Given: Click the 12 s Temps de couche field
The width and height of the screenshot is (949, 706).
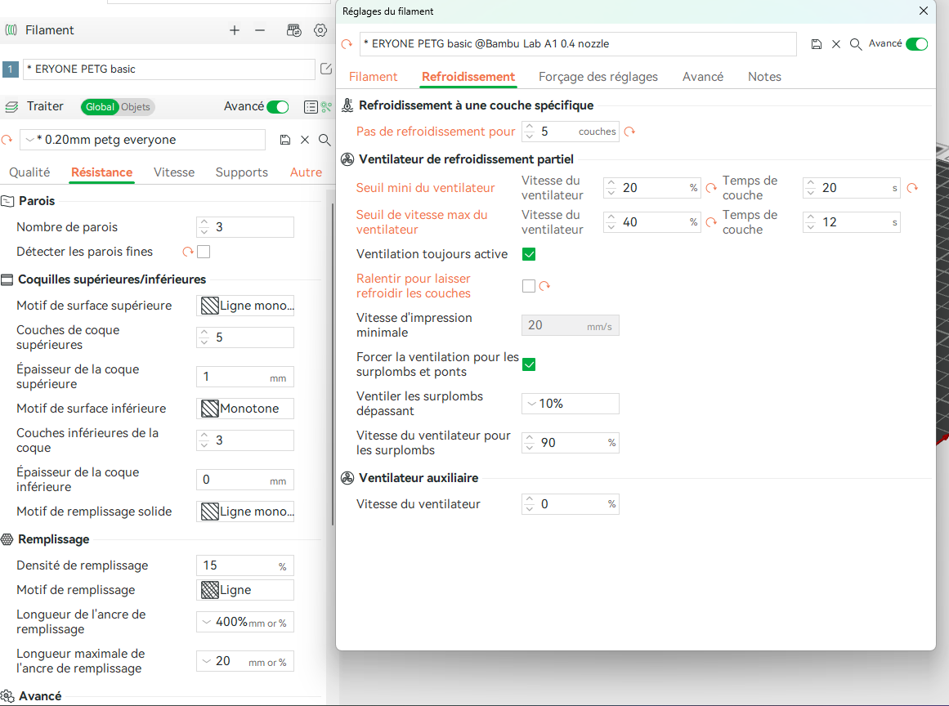Looking at the screenshot, I should point(852,222).
